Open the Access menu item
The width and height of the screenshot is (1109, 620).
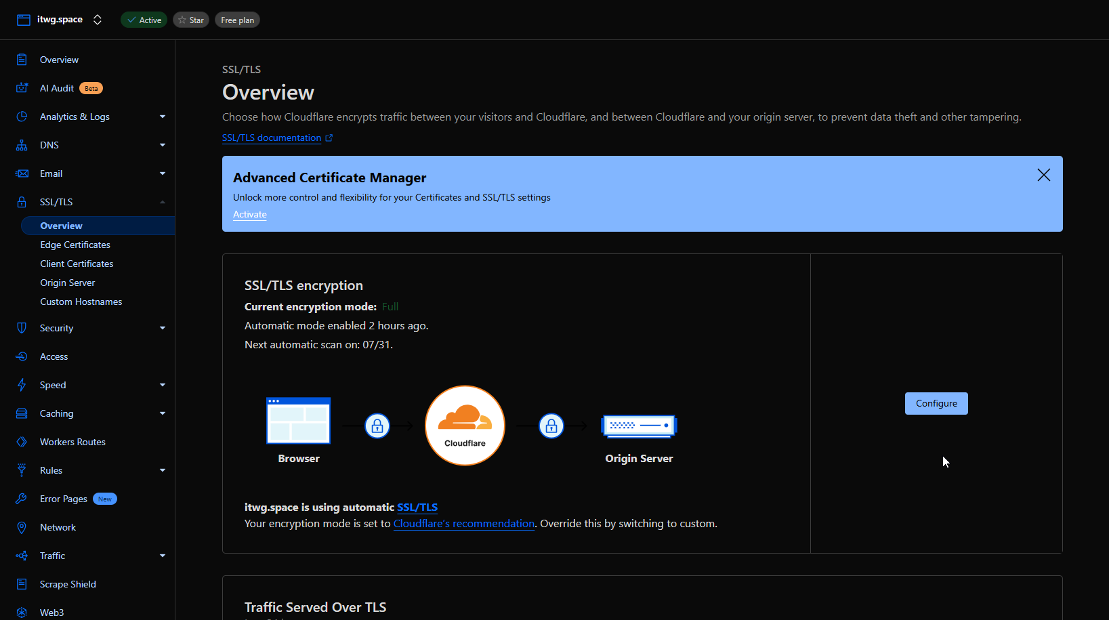point(54,356)
